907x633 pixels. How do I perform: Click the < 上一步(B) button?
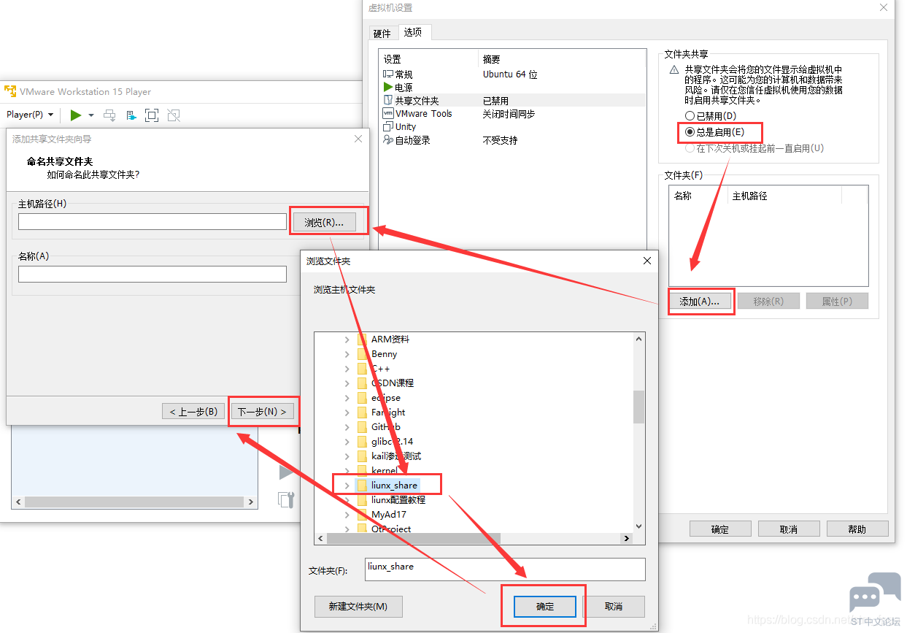pos(193,412)
